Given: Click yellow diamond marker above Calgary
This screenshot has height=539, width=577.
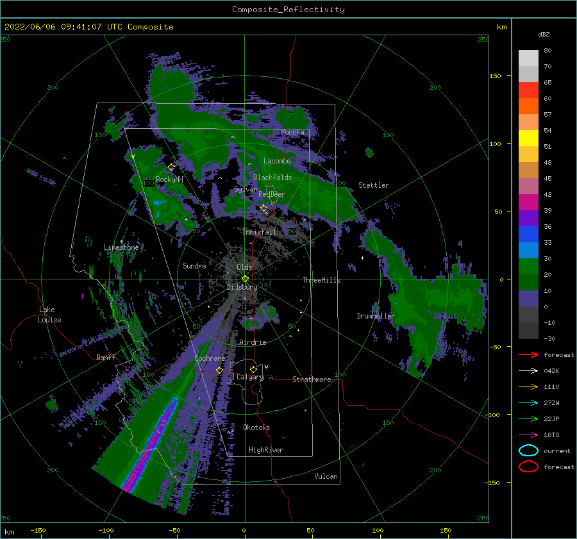Looking at the screenshot, I should 253,369.
